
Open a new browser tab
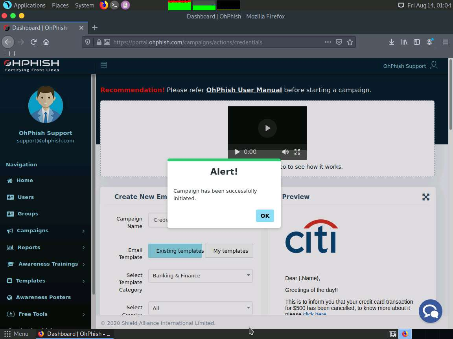click(x=94, y=28)
